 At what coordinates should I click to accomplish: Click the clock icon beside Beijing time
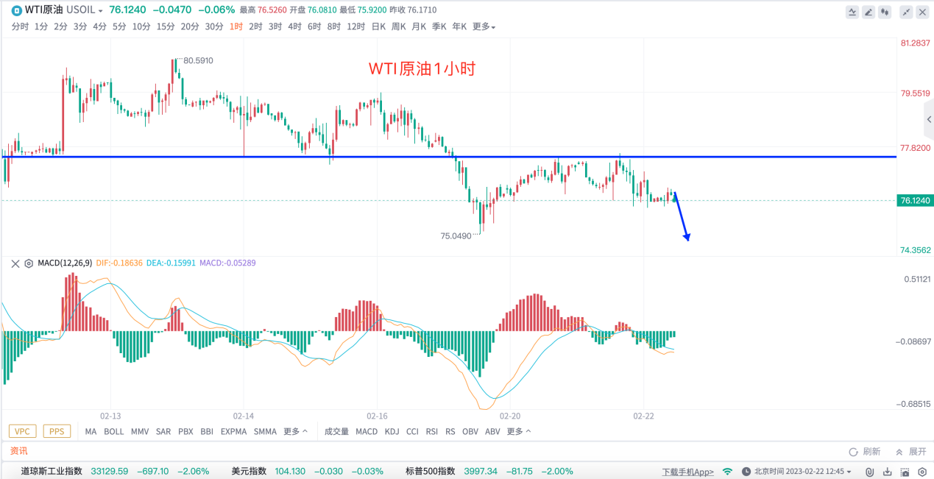tap(746, 471)
